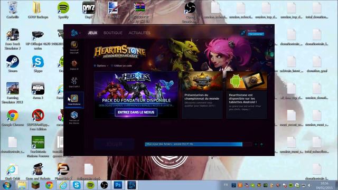Open the Steam desktop shortcut
The width and height of the screenshot is (338, 190).
13,64
